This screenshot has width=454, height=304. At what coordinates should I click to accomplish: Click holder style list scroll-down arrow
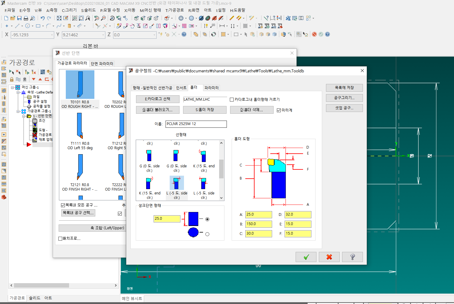pyautogui.click(x=221, y=198)
